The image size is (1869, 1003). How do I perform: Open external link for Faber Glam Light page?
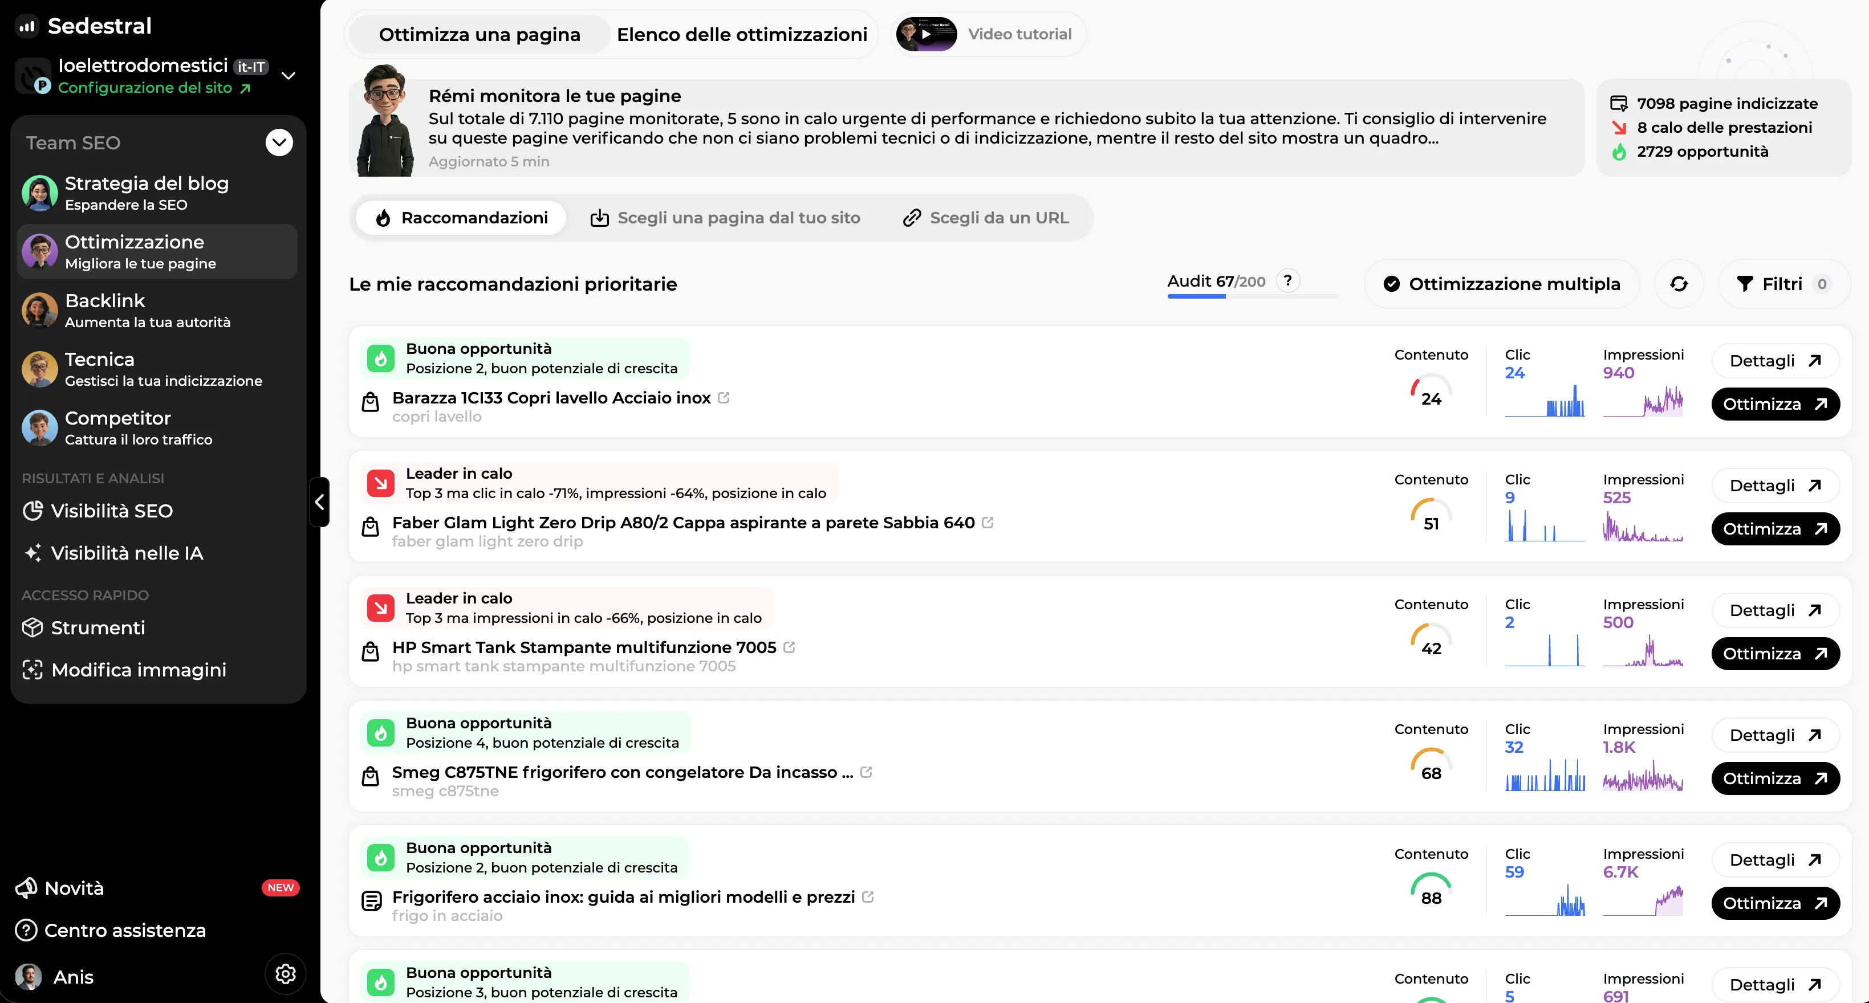point(988,522)
